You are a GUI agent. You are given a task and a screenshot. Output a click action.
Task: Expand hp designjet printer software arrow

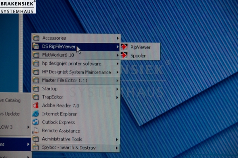click(x=117, y=64)
